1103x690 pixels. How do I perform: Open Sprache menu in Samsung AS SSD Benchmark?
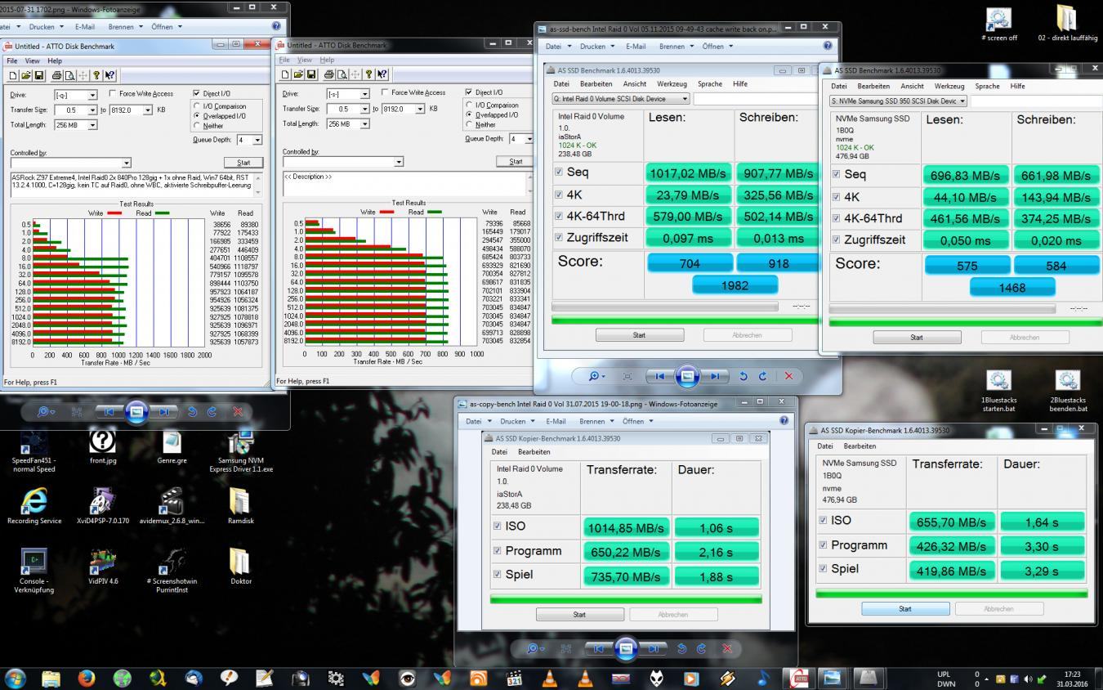[987, 86]
